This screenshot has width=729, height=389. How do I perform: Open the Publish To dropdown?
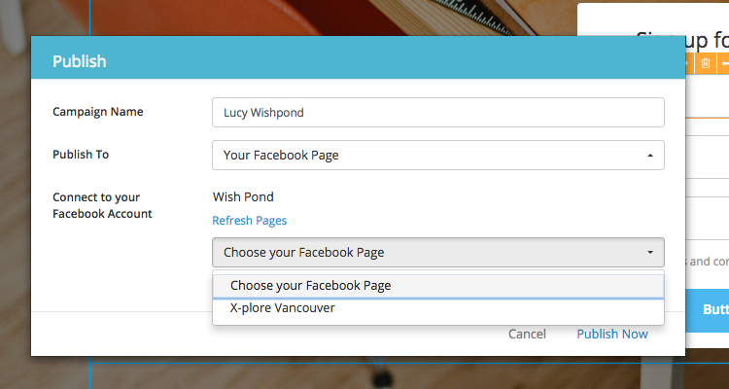pyautogui.click(x=438, y=155)
